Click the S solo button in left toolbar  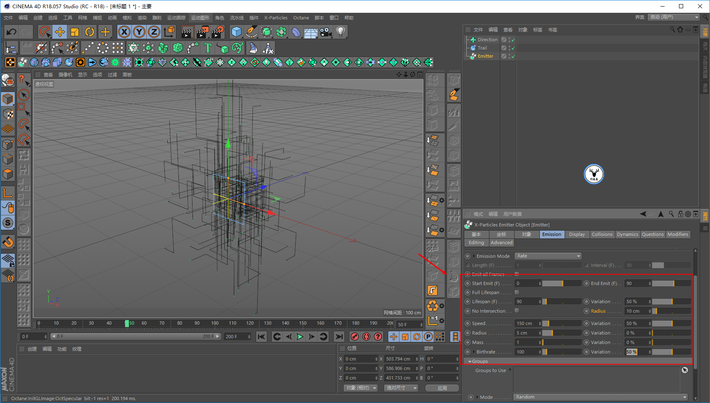coord(8,223)
